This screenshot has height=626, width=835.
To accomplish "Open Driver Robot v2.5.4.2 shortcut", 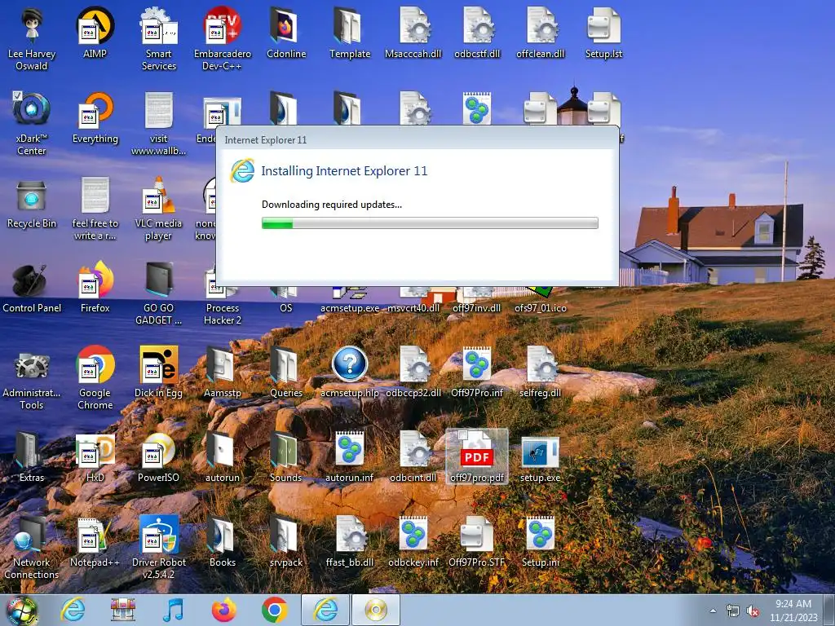I will [159, 549].
